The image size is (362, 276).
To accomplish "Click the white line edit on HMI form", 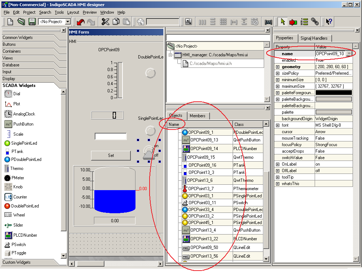I will tap(111, 136).
